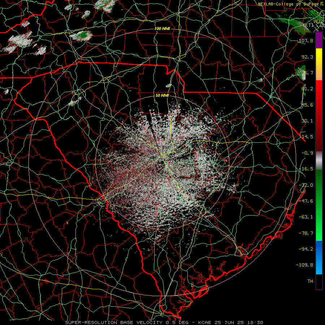Click the 30.1 velocity legend value
This screenshot has height=325, width=325.
pos(307,121)
